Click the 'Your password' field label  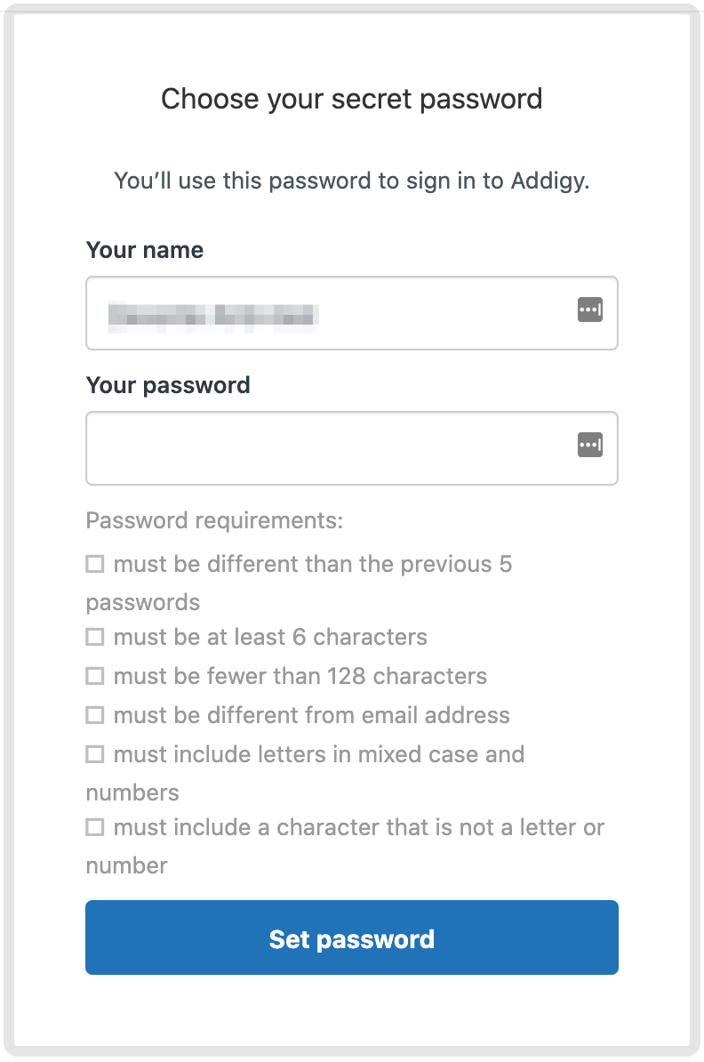[168, 385]
